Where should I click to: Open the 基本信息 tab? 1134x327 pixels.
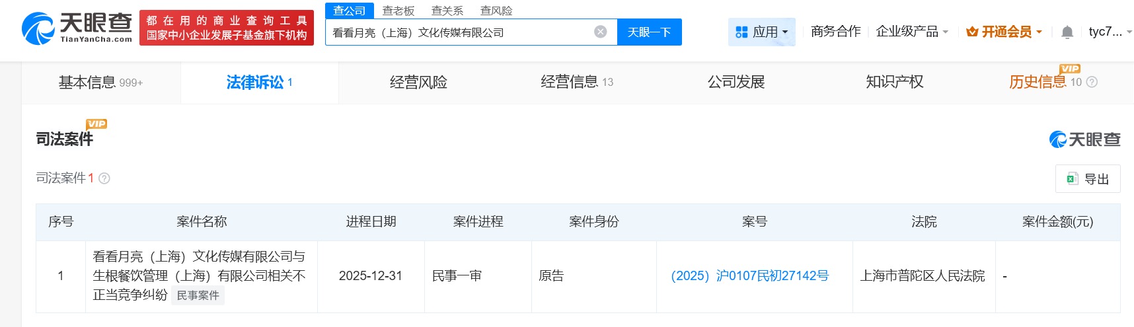click(100, 82)
